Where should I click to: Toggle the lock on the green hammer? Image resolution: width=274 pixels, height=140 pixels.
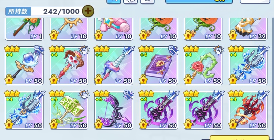click(54, 124)
